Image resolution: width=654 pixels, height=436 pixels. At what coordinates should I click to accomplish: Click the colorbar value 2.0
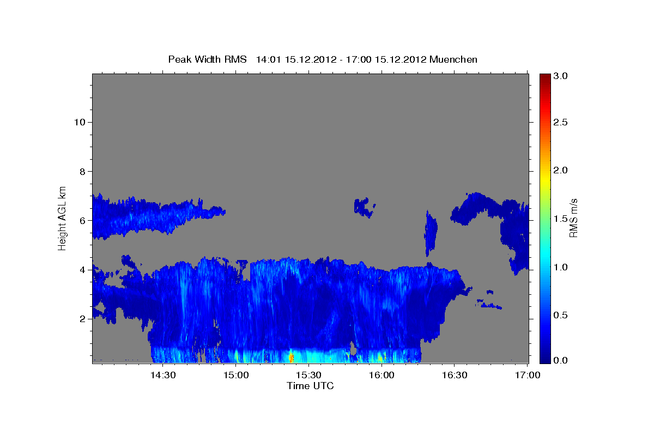click(561, 171)
